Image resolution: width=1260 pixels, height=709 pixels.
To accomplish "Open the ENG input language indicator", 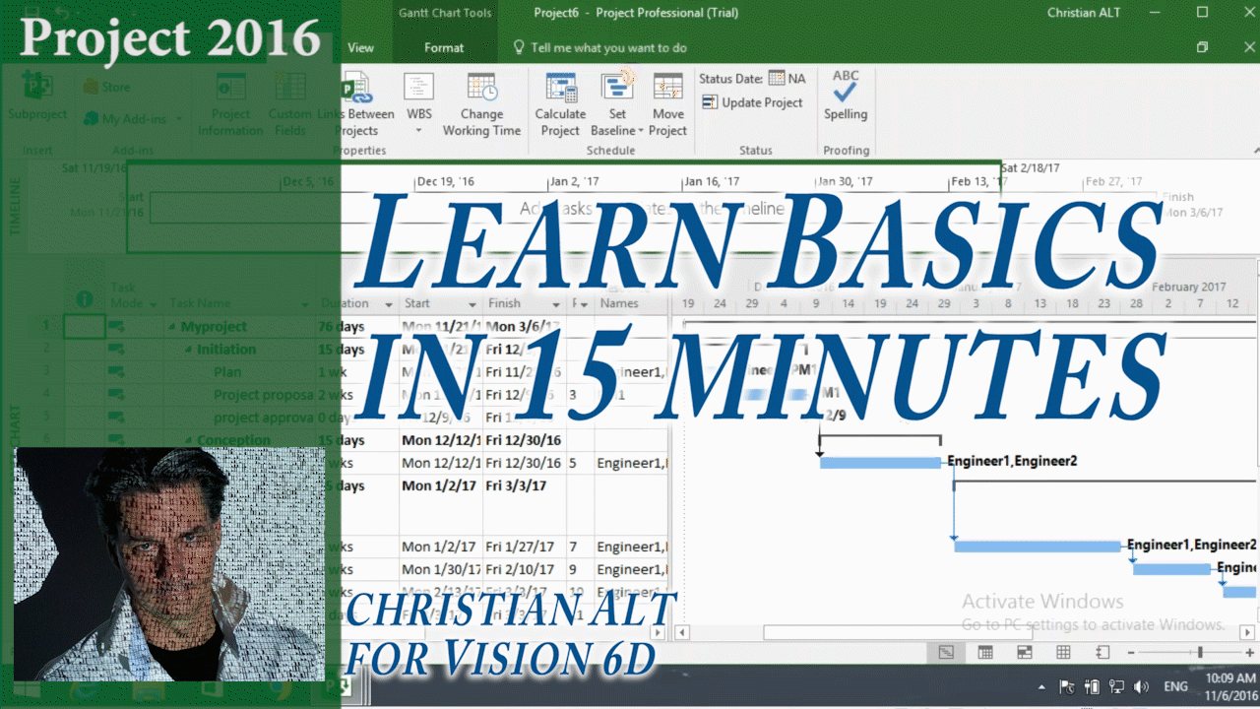I will coord(1176,686).
